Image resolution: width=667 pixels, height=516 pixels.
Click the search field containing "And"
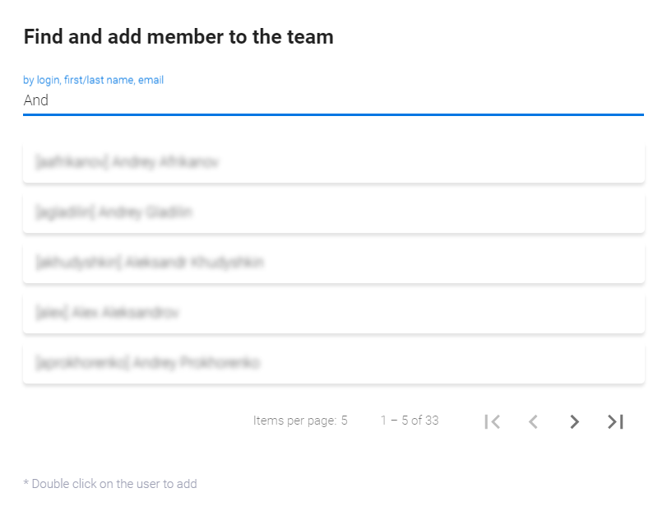click(x=333, y=100)
